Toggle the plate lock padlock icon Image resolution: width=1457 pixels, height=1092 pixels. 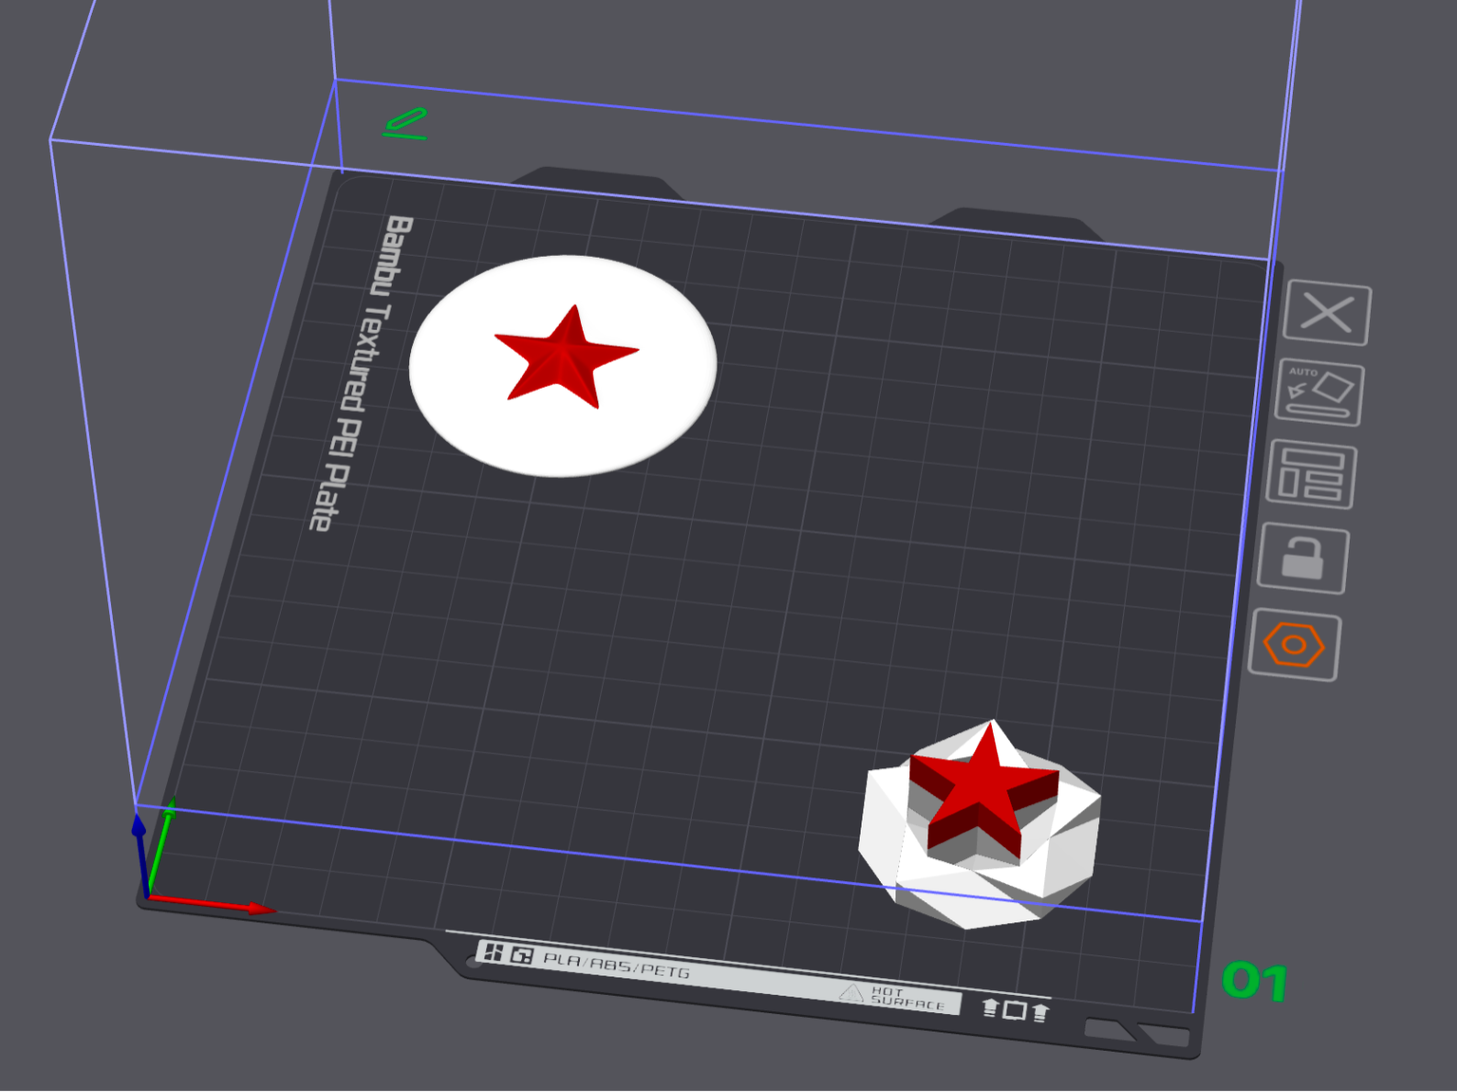(1302, 558)
